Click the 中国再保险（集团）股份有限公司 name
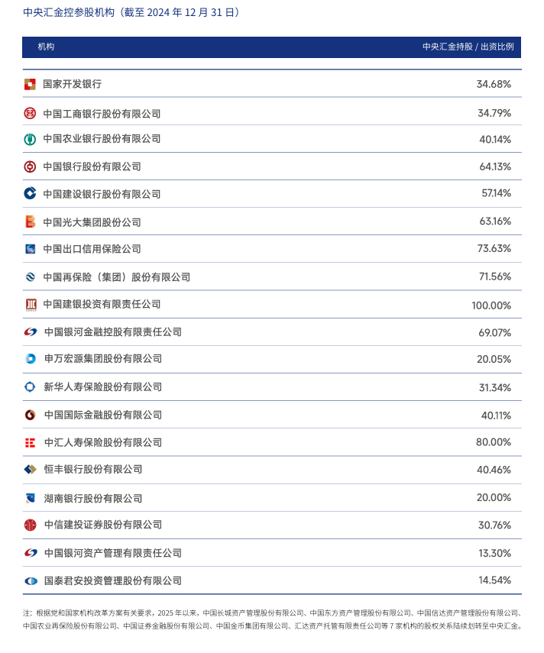Screen dimensions: 544x653 pyautogui.click(x=116, y=277)
